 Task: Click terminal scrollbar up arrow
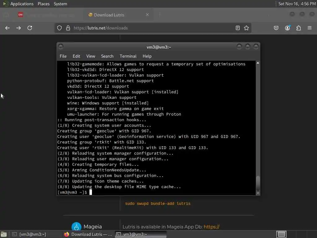coord(258,63)
